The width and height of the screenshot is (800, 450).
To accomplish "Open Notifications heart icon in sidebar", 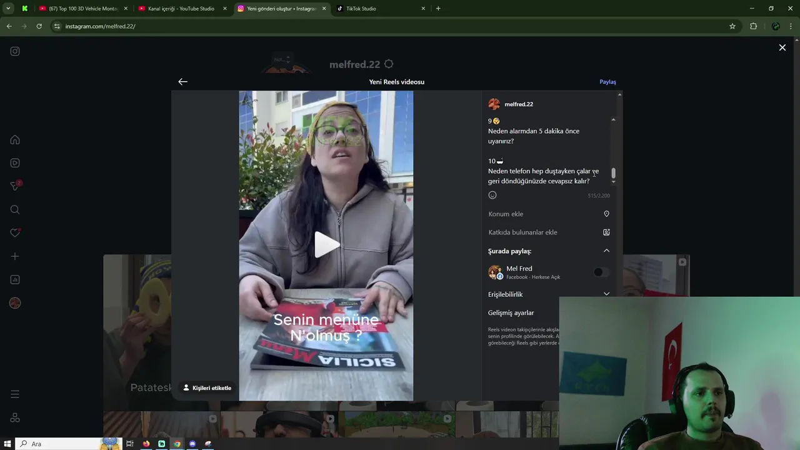I will [15, 232].
